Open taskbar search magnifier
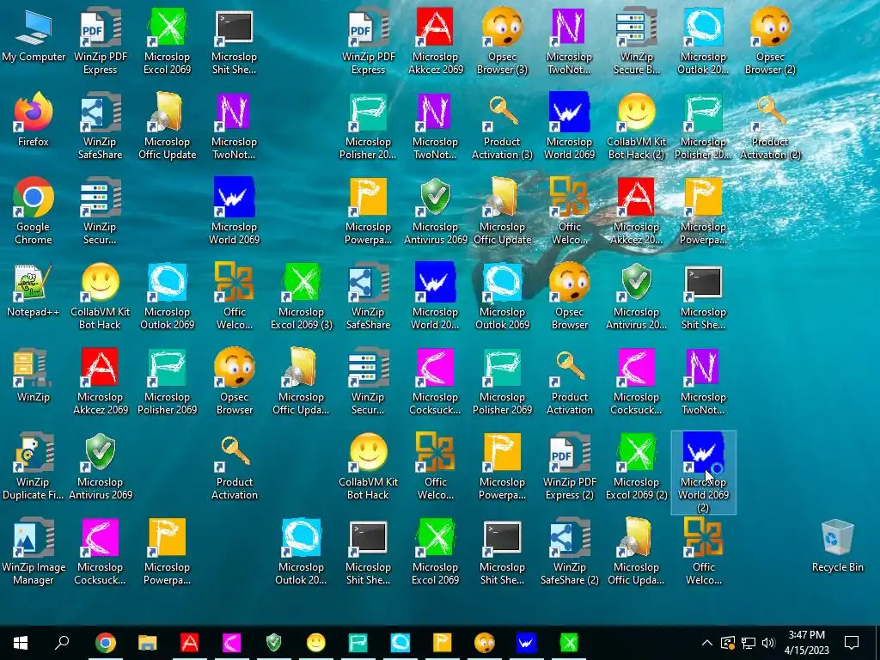 tap(62, 643)
